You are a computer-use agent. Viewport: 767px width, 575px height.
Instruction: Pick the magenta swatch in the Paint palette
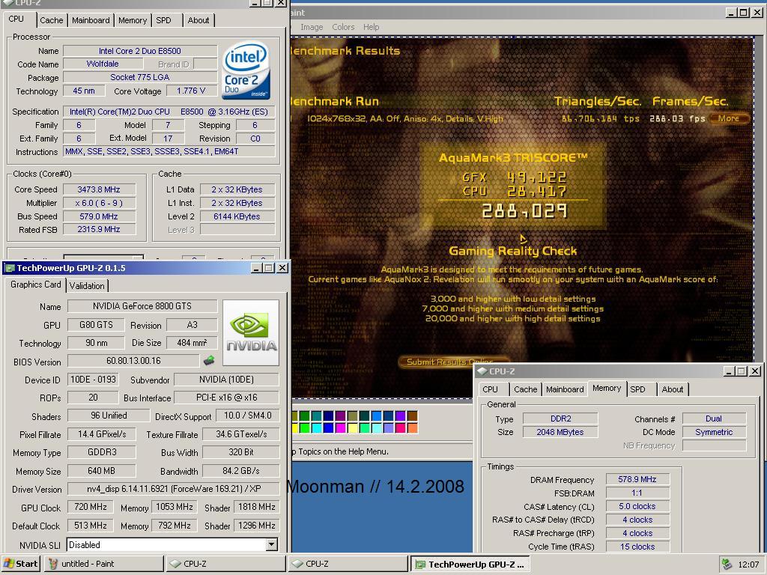click(341, 428)
